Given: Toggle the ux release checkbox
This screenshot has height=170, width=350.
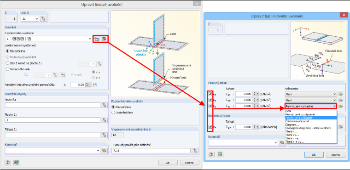Looking at the screenshot, I should (x=210, y=94).
